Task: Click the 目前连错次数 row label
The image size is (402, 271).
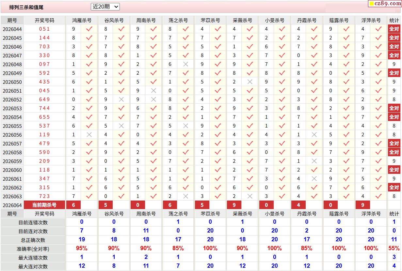Action: point(33,222)
